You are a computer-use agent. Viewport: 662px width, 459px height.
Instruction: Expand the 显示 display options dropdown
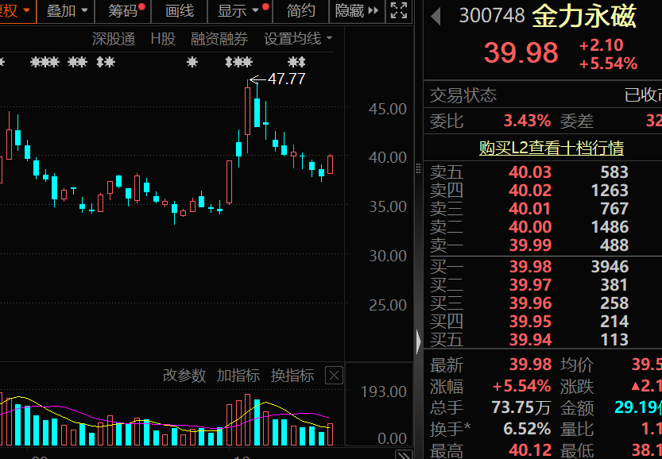pyautogui.click(x=237, y=11)
